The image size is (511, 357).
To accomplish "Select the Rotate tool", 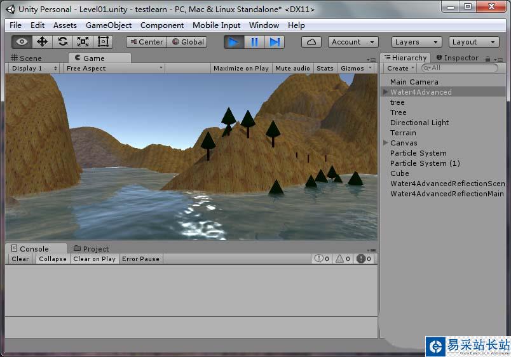I will [62, 42].
